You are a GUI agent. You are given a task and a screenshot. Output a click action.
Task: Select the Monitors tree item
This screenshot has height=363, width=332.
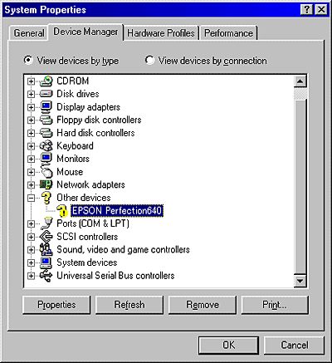(x=73, y=159)
